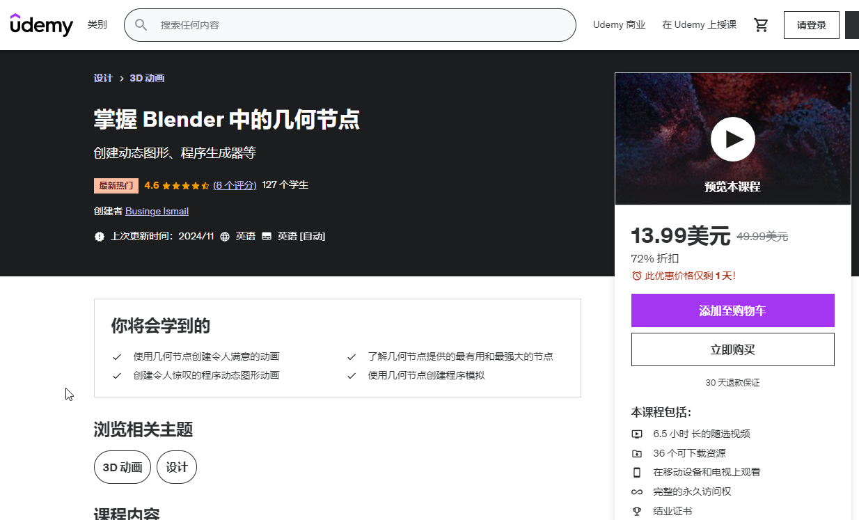Click the video icon next to 6.5 小时
Viewport: 859px width, 520px height.
pos(636,434)
